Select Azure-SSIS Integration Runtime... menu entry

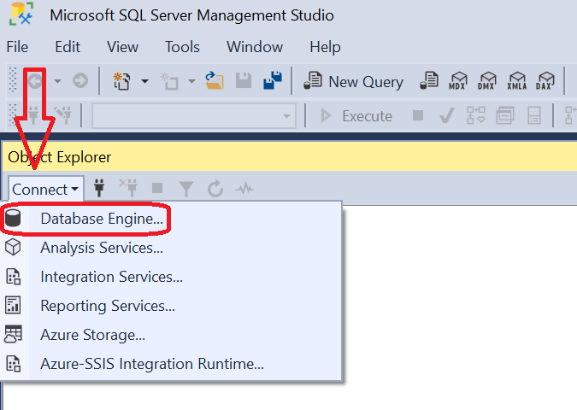[x=171, y=364]
